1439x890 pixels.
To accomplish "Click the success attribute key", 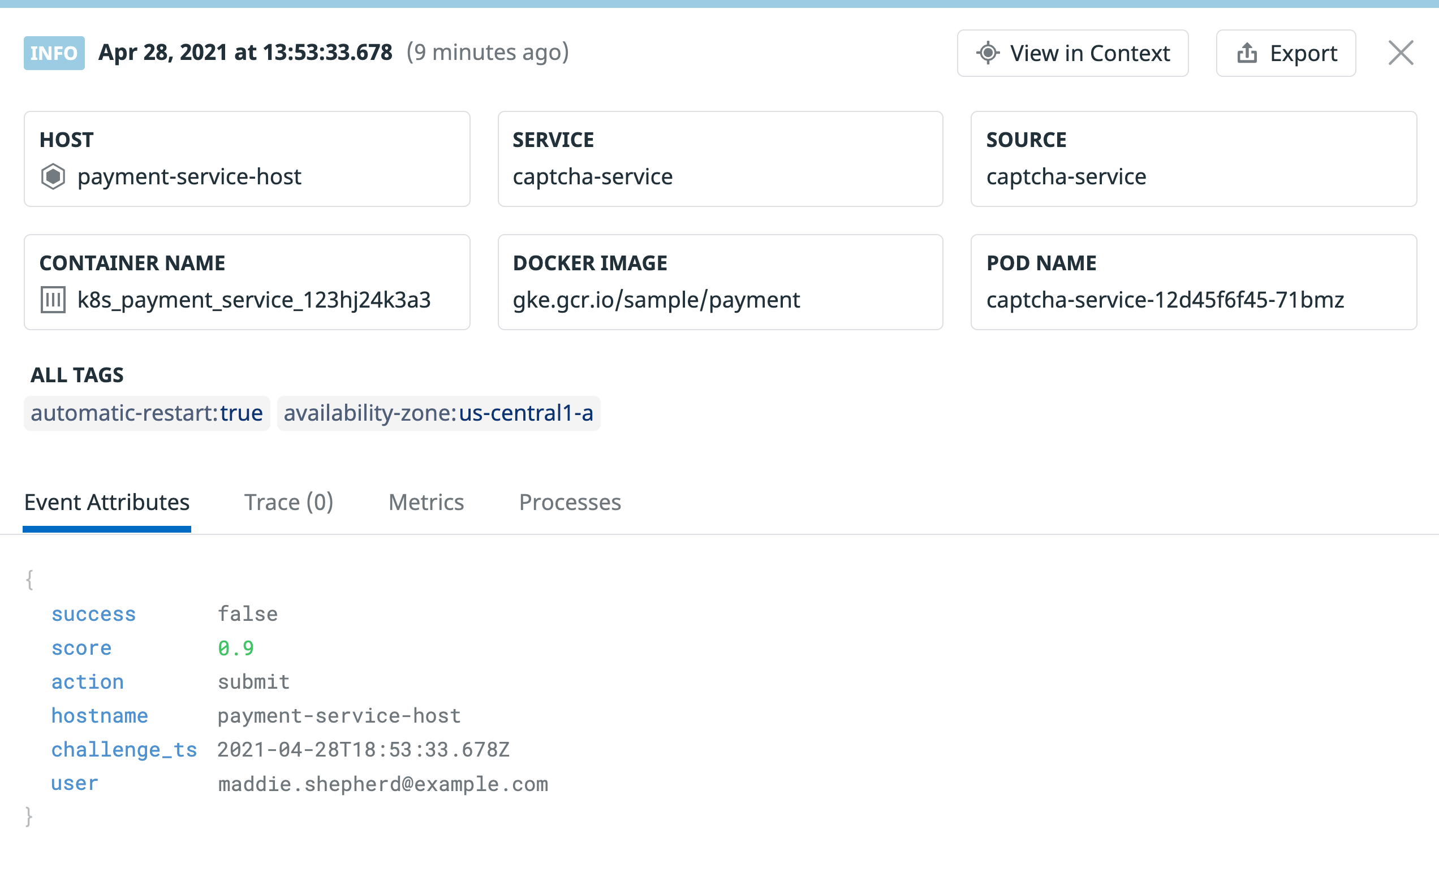I will (x=94, y=614).
